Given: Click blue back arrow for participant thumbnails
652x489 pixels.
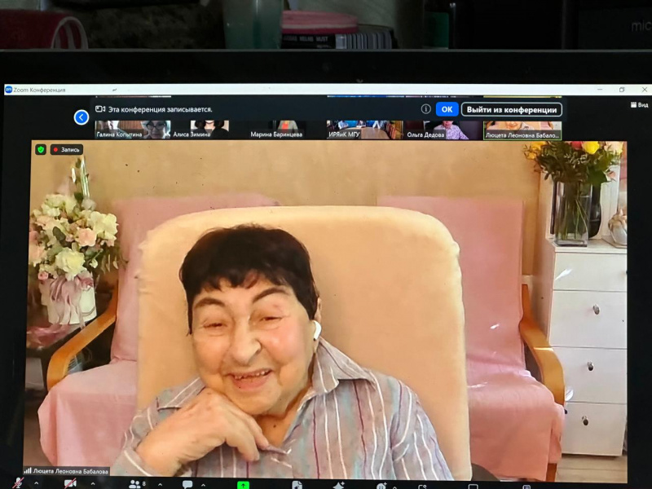Looking at the screenshot, I should coord(81,117).
